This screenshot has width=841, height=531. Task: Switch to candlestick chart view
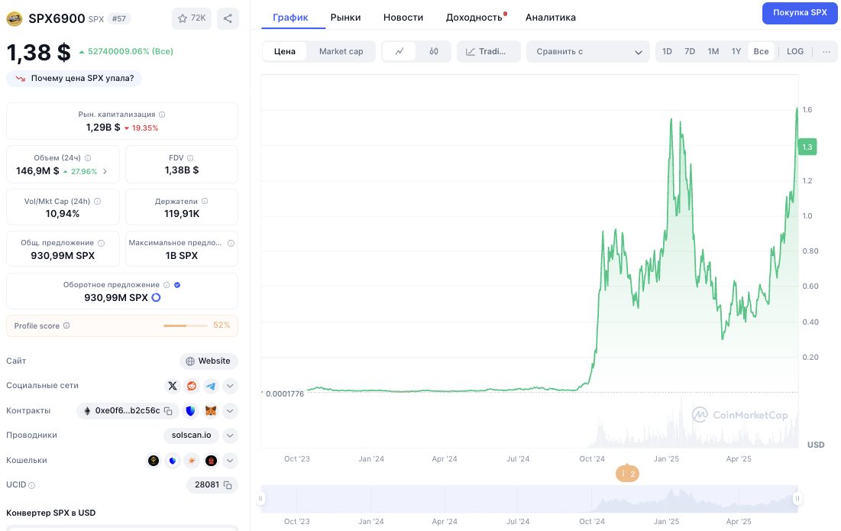(x=433, y=51)
